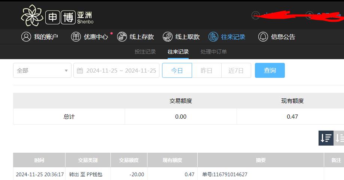Image resolution: width=344 pixels, height=180 pixels.
Task: Open 优惠中心 gift icon
Action: click(76, 37)
